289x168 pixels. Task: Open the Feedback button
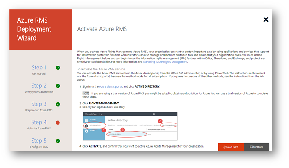point(256,147)
